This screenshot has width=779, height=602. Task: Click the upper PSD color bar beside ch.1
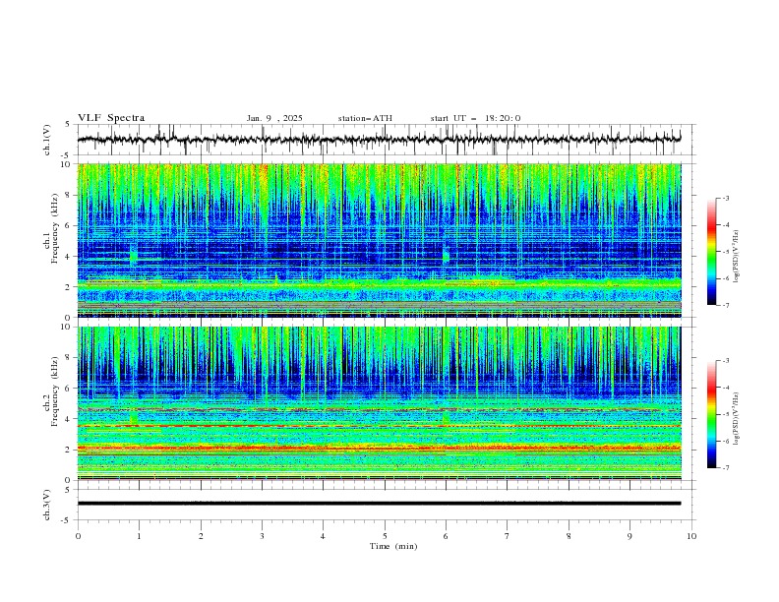711,252
